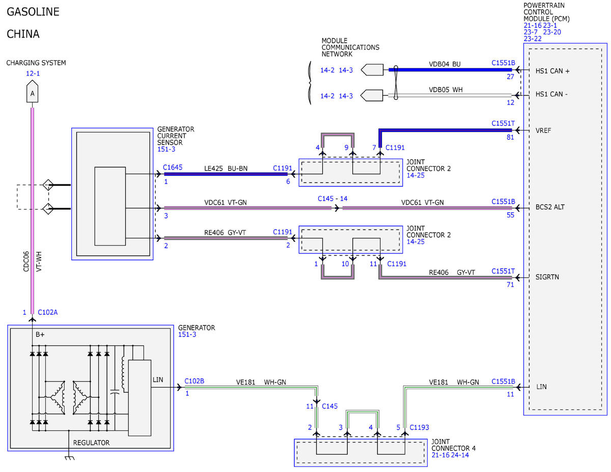Click the twisted pair symbol on CAN wires
This screenshot has height=472, width=611.
coord(396,82)
